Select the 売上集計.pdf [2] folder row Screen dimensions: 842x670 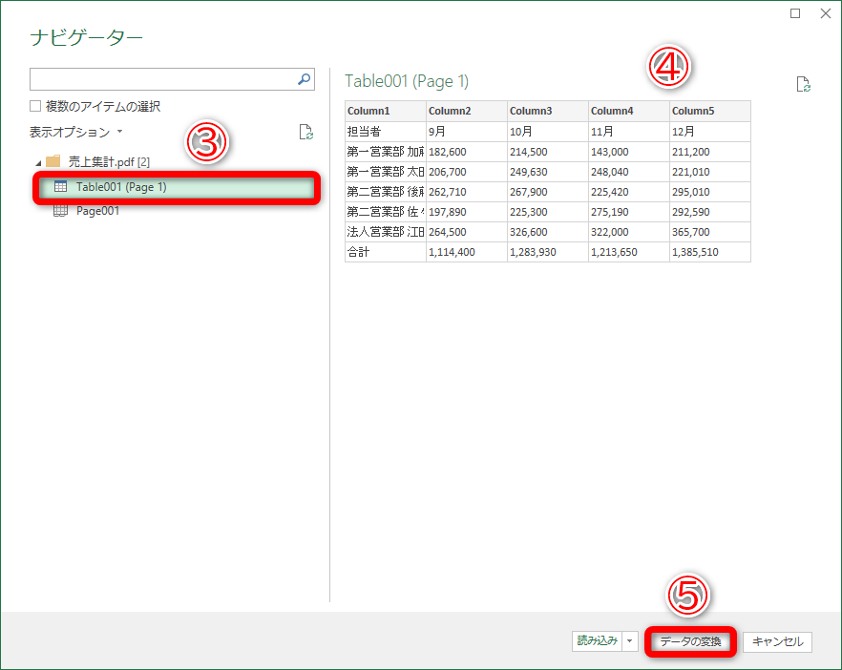(x=109, y=161)
